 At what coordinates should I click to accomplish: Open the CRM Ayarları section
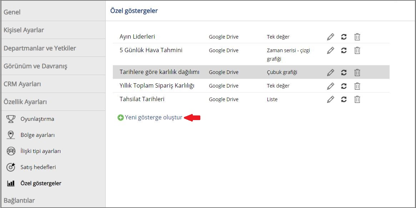click(53, 84)
